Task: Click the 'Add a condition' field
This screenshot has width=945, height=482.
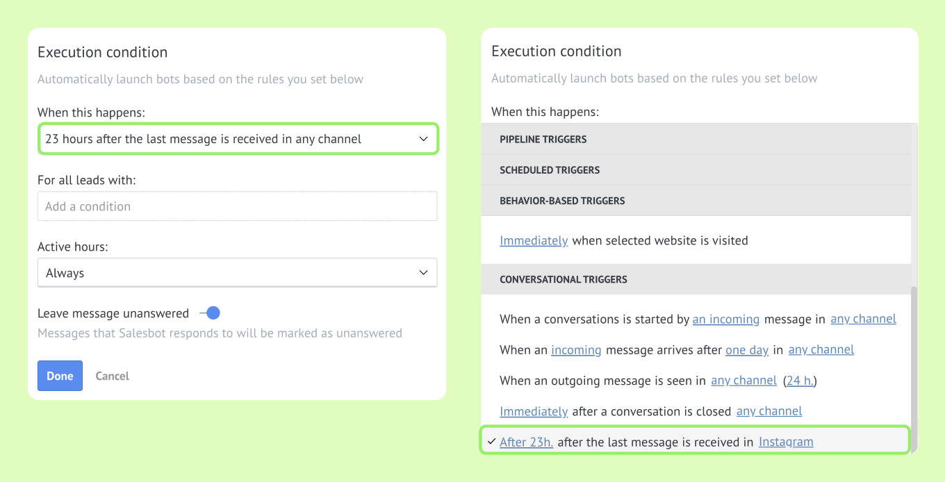Action: (238, 206)
